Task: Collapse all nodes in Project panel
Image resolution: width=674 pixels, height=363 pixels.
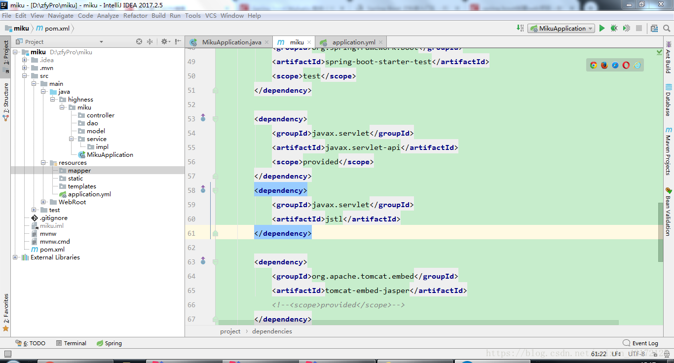Action: tap(150, 42)
